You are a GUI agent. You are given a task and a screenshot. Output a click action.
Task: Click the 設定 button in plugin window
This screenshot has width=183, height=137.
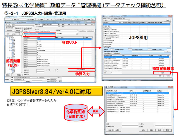click(63, 26)
